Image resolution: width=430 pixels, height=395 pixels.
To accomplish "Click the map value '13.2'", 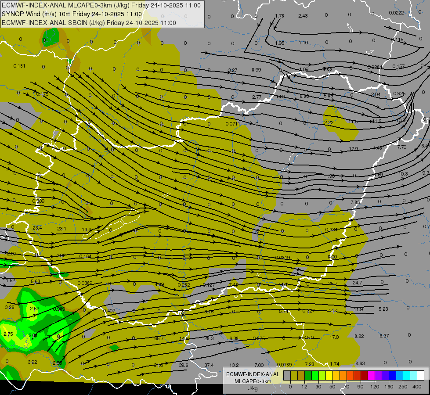I will tap(234, 365).
